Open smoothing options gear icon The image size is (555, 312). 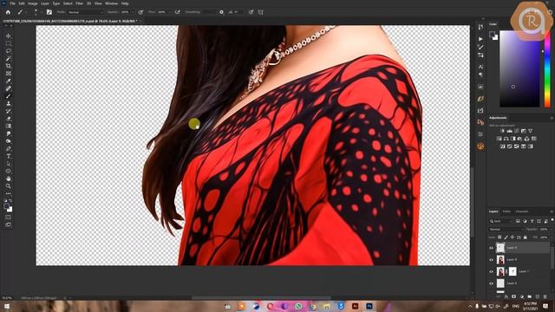(x=221, y=12)
